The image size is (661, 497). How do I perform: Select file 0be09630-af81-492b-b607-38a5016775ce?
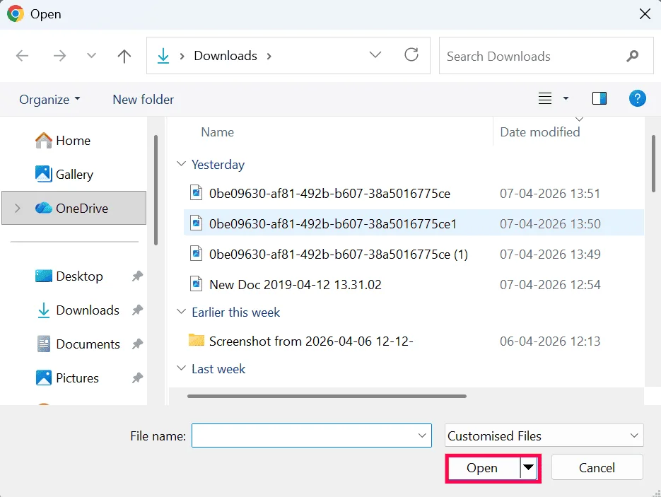(x=329, y=194)
